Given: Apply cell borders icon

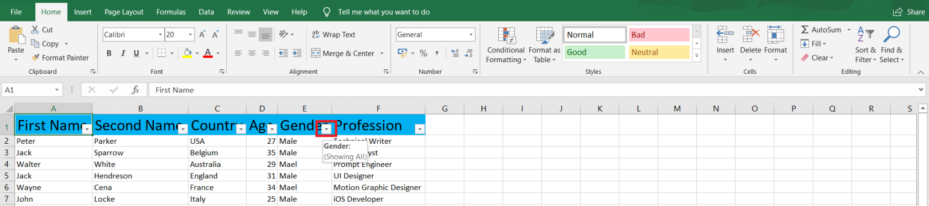Looking at the screenshot, I should [x=161, y=53].
